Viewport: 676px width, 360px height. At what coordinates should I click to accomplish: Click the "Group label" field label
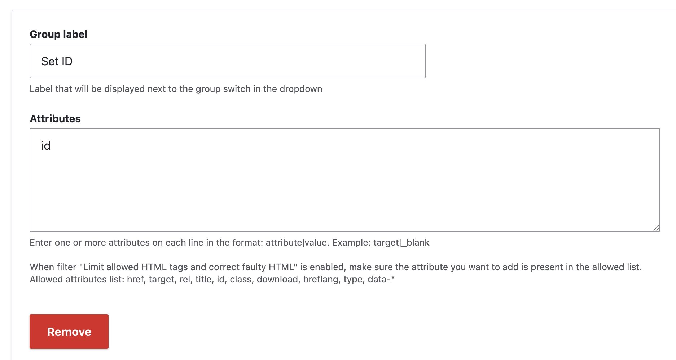tap(58, 34)
